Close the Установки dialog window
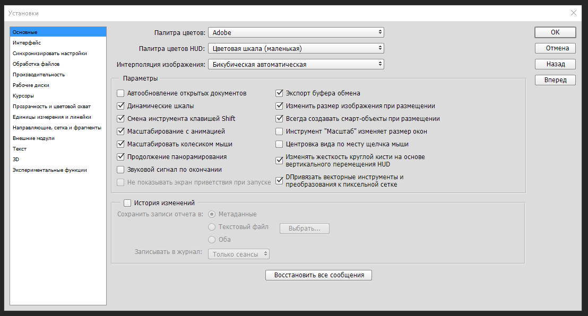588x316 pixels. tap(573, 13)
